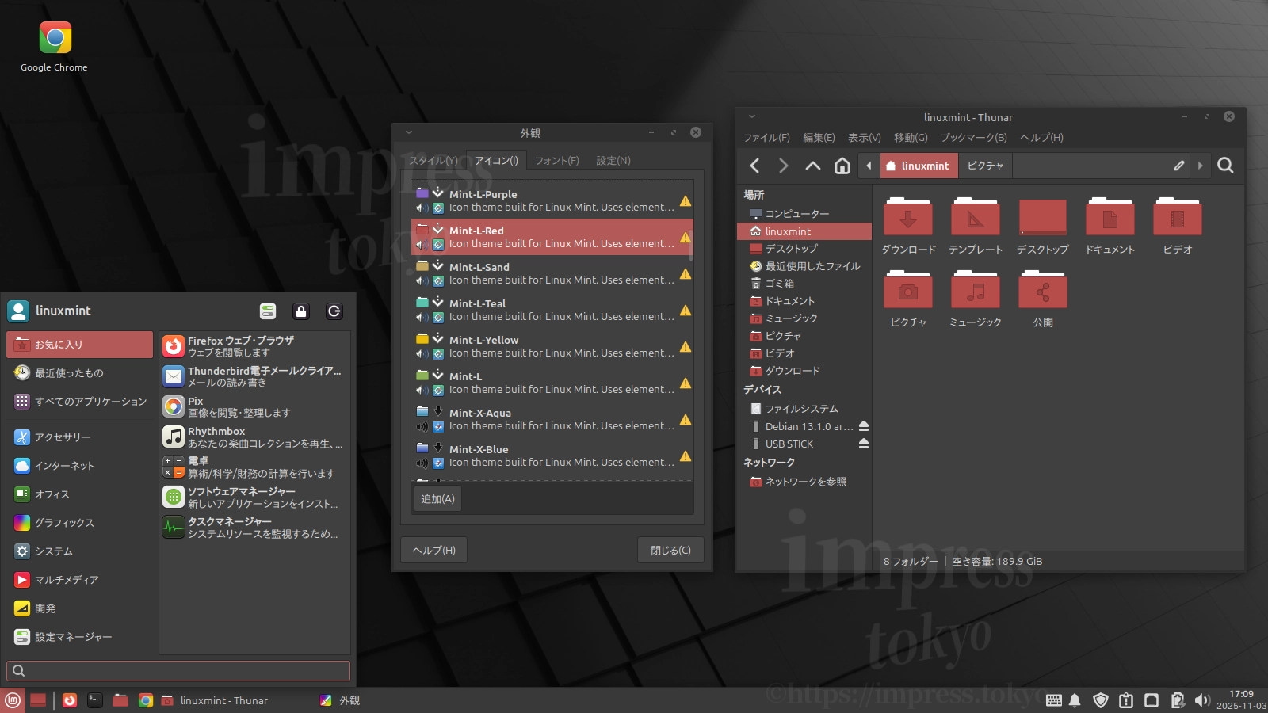
Task: Click the ヘルプ(H) button in the 外観 dialog
Action: click(433, 550)
